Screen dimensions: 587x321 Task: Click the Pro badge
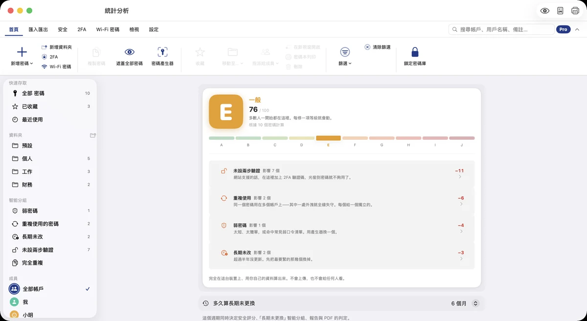[564, 29]
